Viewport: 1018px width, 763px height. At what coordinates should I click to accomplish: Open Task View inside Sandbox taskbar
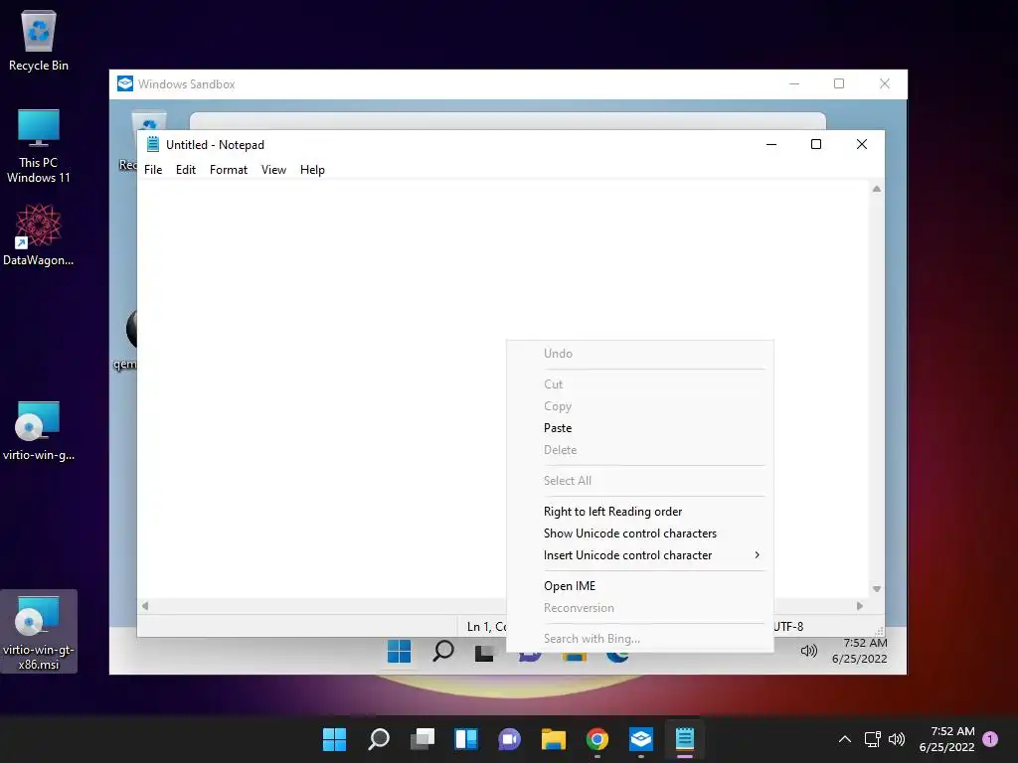coord(484,653)
